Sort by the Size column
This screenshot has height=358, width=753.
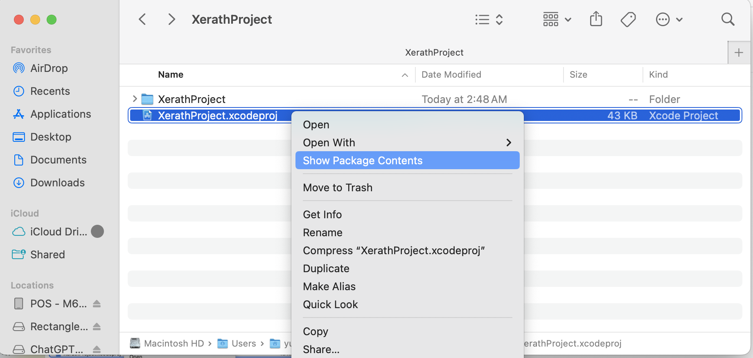click(x=578, y=74)
